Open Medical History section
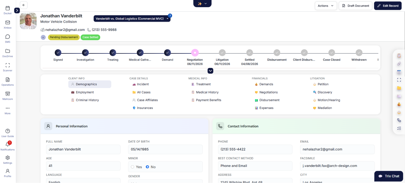The height and width of the screenshot is (183, 405). pos(205,92)
